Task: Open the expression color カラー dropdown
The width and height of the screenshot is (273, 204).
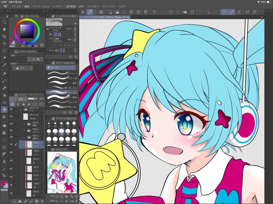Action: [22, 68]
